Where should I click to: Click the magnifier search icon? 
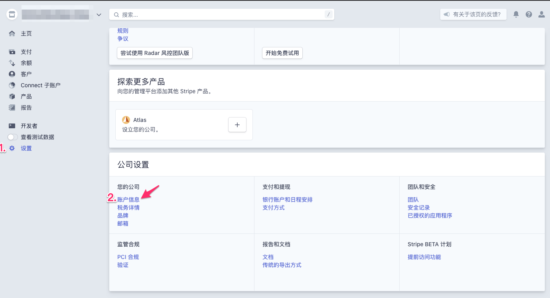pyautogui.click(x=116, y=15)
